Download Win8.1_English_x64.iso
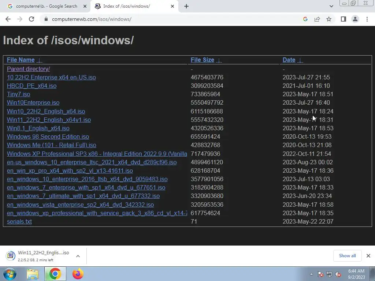375x281 pixels. point(38,128)
